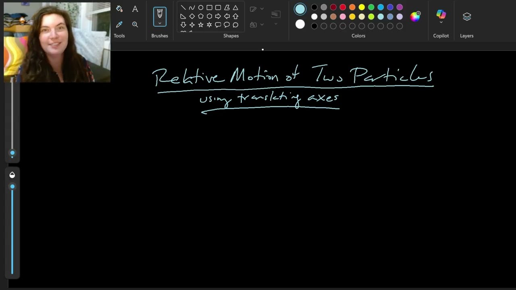Choose the lavender palette swatch
The image size is (516, 290).
tap(399, 17)
